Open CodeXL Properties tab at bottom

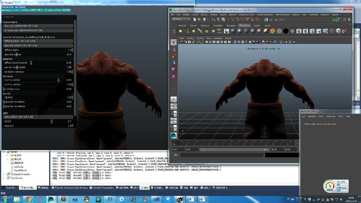point(101,188)
